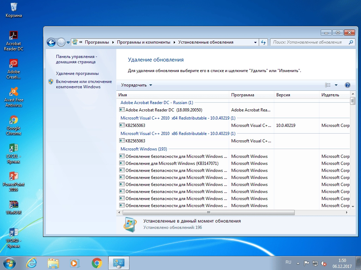Viewport: 361px width, 270px height.
Task: Show hidden tray icons arrow
Action: click(x=298, y=263)
